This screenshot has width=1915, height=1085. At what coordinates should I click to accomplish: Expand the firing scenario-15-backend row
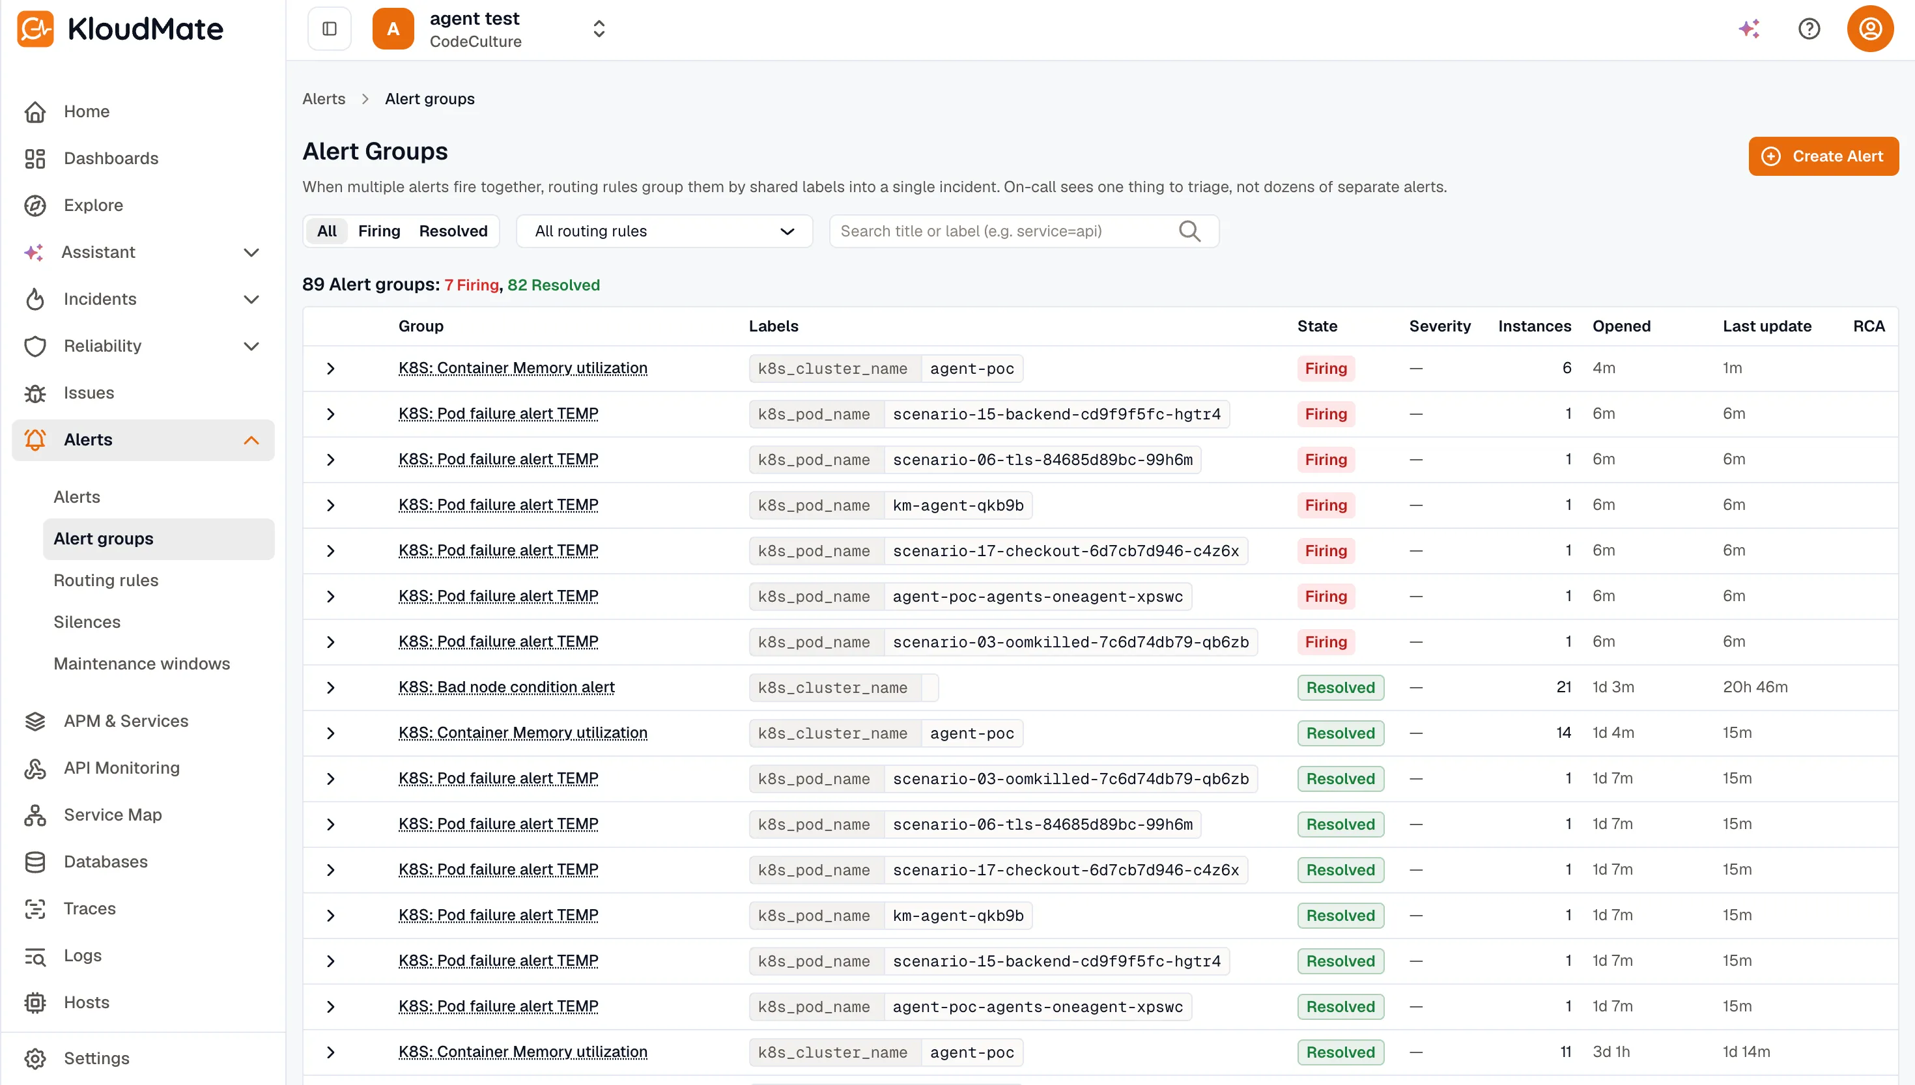tap(331, 414)
